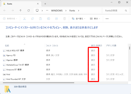Click the AlphabetSoup Tilt BT font icon
This screenshot has width=131, height=94.
tap(4, 65)
